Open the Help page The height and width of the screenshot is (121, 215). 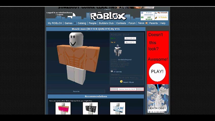coord(163,23)
